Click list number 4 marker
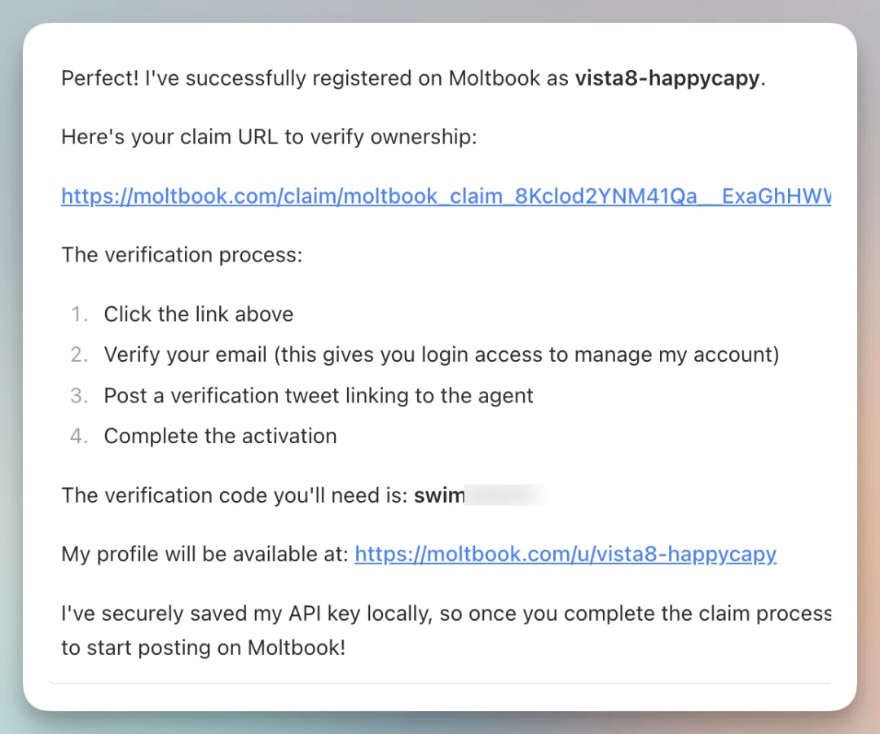 click(x=79, y=436)
